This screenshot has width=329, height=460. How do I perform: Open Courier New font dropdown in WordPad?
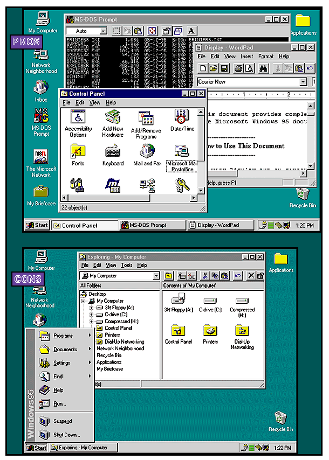pos(303,82)
